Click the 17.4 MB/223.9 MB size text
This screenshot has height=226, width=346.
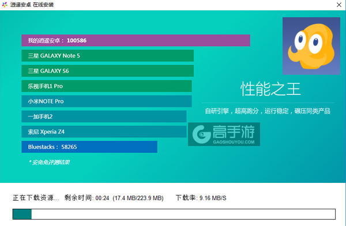pyautogui.click(x=138, y=198)
